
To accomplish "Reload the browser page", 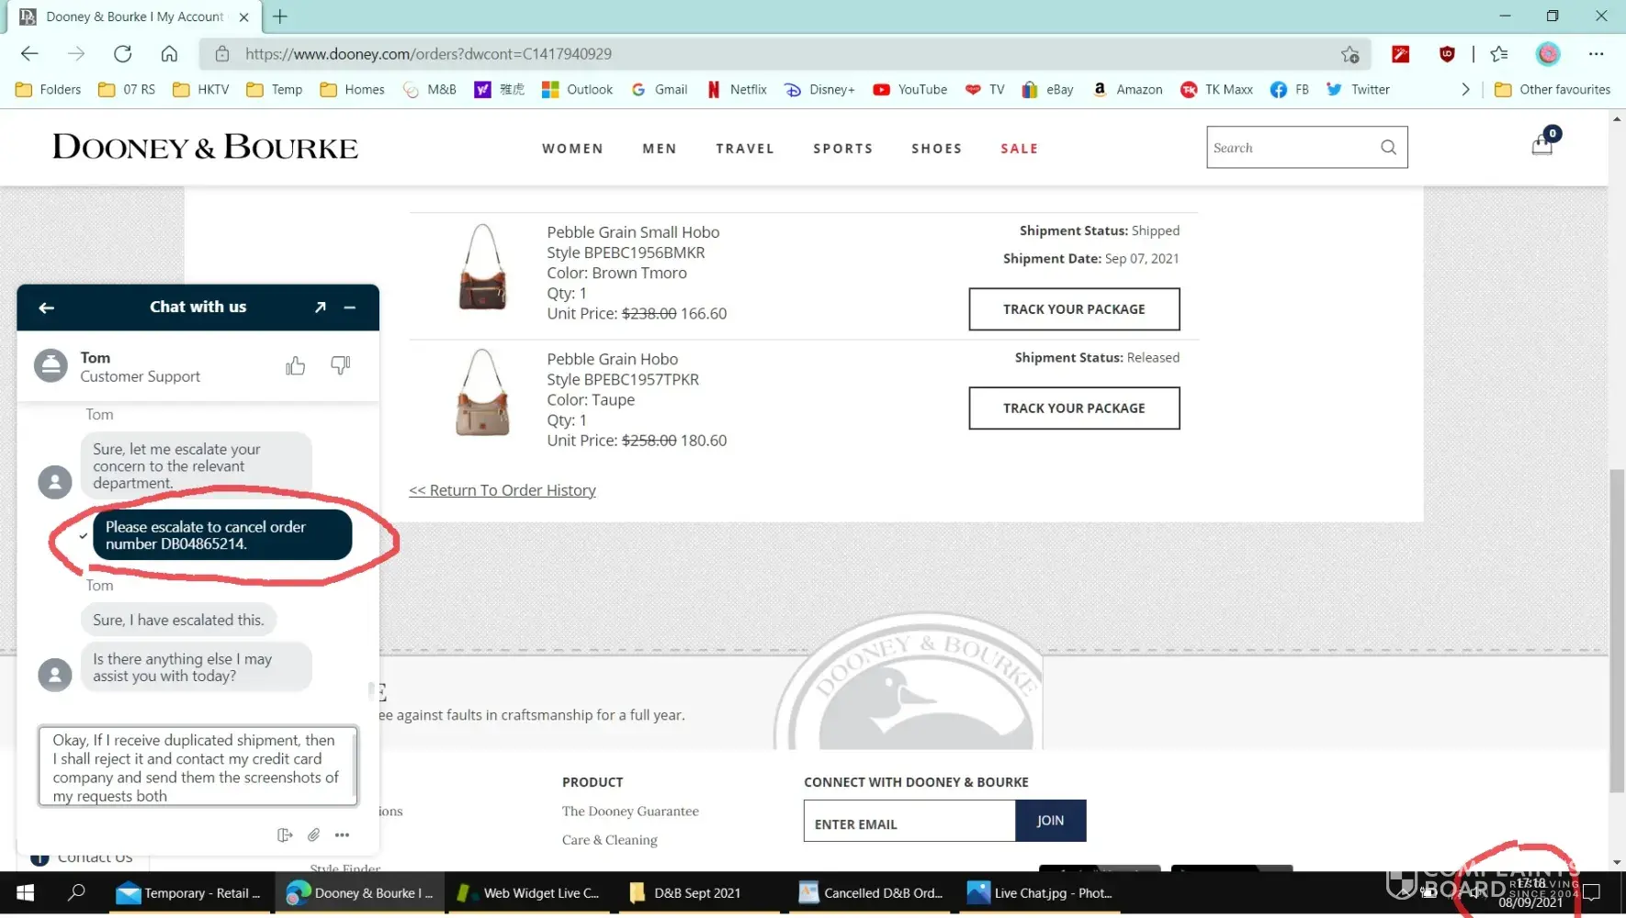I will [x=122, y=54].
